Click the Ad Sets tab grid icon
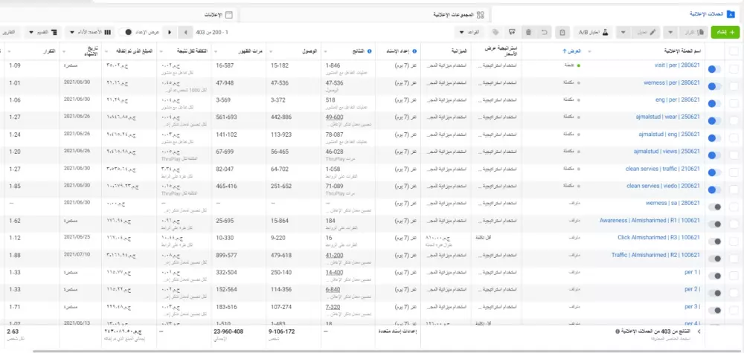Image resolution: width=744 pixels, height=353 pixels. 480,15
